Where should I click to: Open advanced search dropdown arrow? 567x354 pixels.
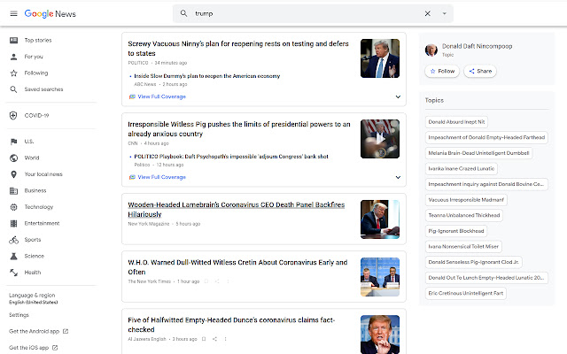point(445,13)
